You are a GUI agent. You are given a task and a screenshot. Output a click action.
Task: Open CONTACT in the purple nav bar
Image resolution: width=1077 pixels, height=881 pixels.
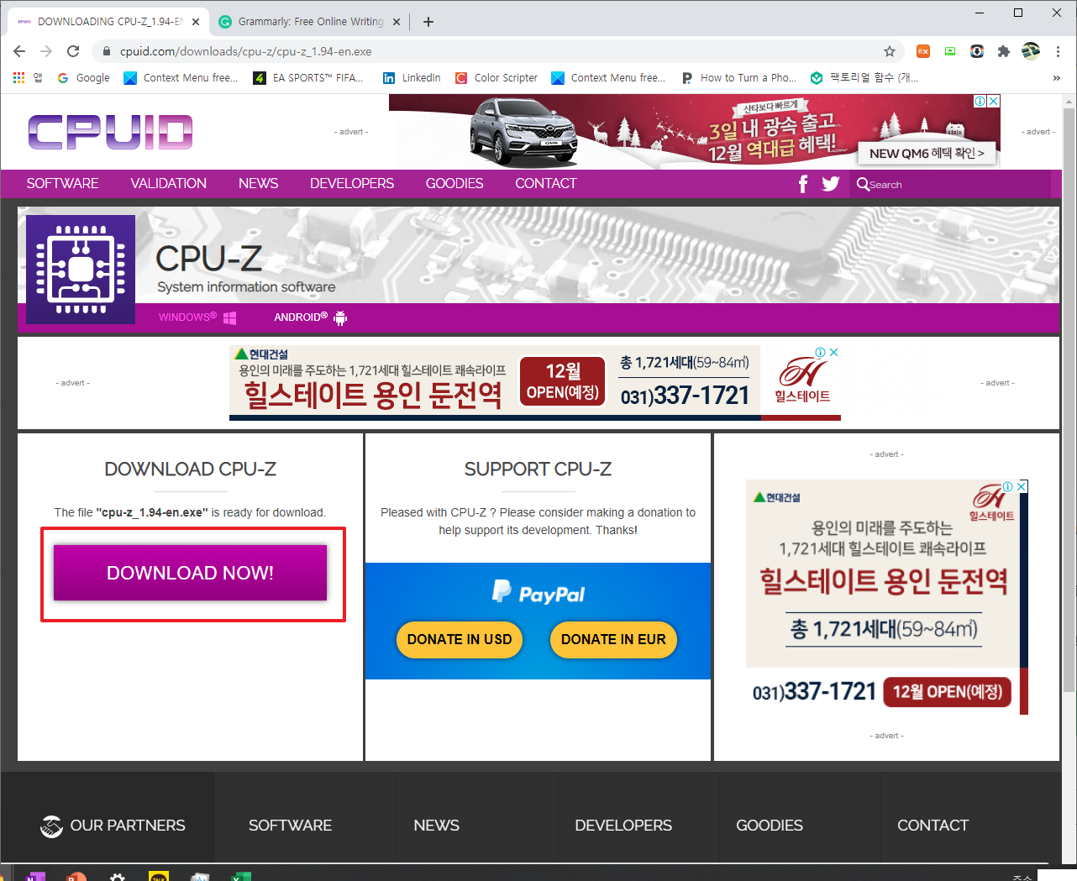546,184
